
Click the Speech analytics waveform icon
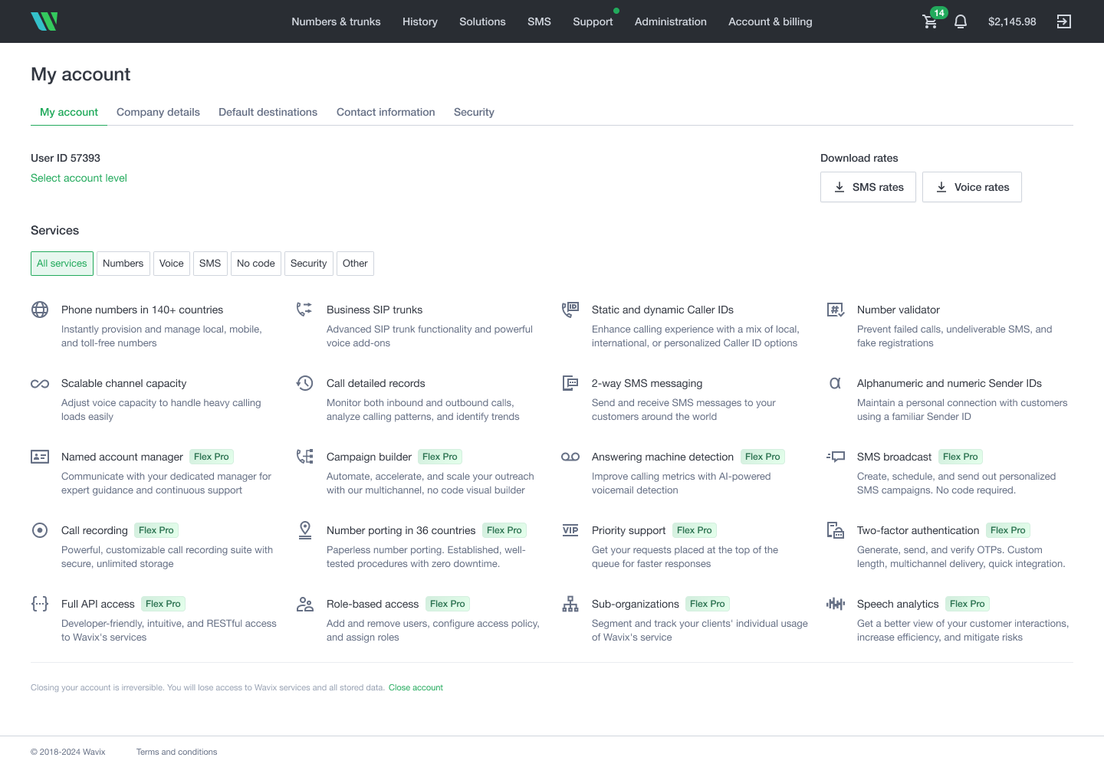click(x=836, y=604)
